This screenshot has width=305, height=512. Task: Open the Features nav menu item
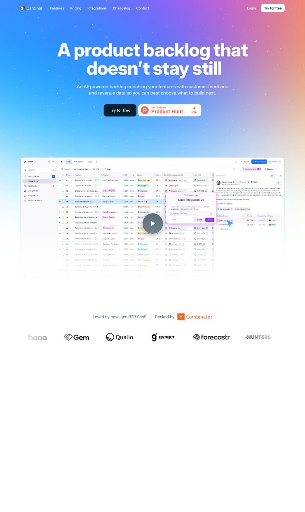point(57,8)
